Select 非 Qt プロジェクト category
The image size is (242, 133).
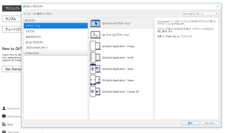click(x=56, y=42)
